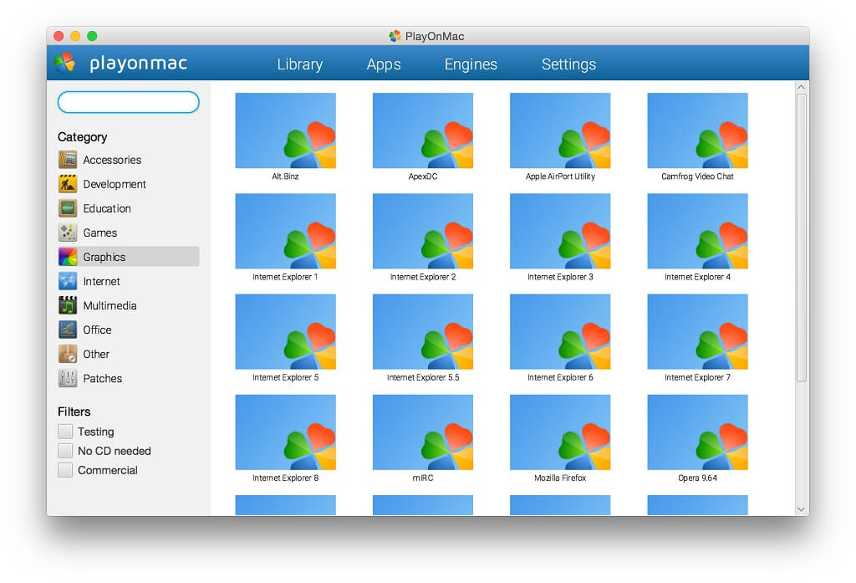
Task: Click the Development category icon
Action: [68, 184]
